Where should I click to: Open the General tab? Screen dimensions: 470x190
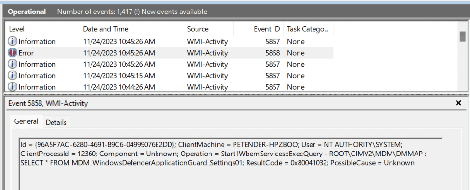pos(26,121)
